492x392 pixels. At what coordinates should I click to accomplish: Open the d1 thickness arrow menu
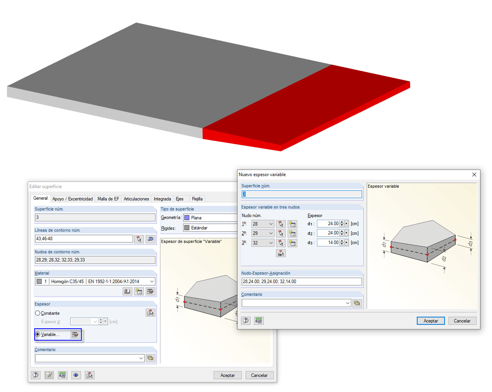[x=347, y=224]
